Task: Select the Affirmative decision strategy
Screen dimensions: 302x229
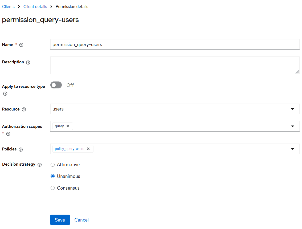Action: click(x=52, y=165)
